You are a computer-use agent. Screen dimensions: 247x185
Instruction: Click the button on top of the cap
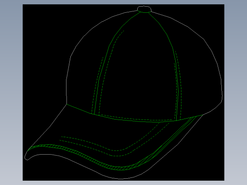pos(144,9)
